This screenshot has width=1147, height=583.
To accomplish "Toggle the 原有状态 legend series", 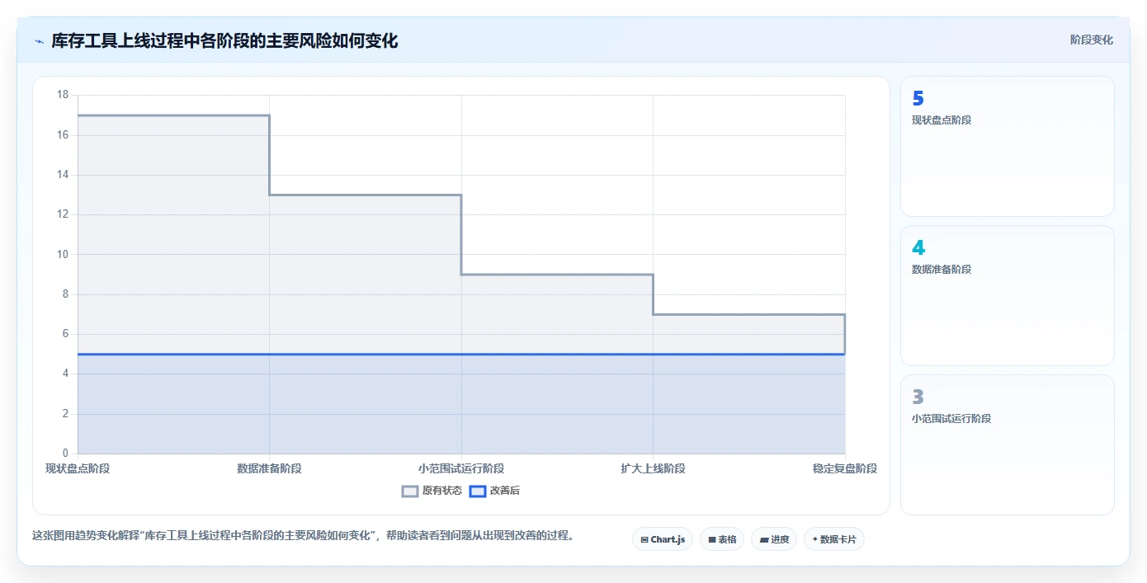I will (x=432, y=491).
